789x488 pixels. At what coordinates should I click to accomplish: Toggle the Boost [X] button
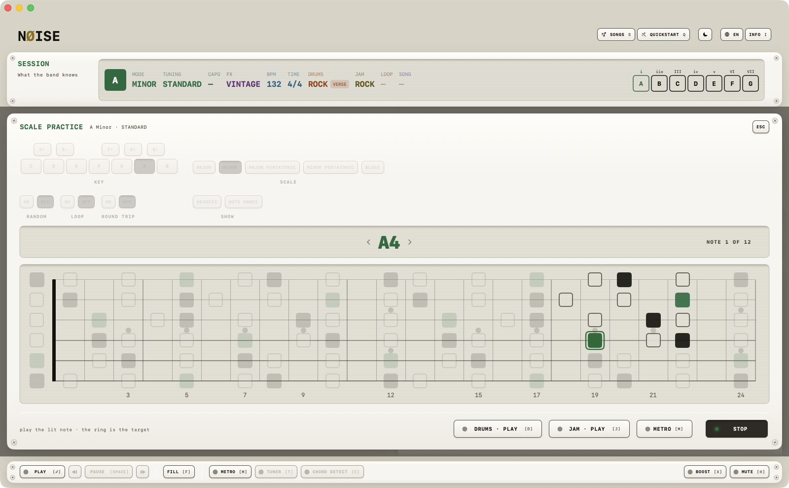click(705, 472)
